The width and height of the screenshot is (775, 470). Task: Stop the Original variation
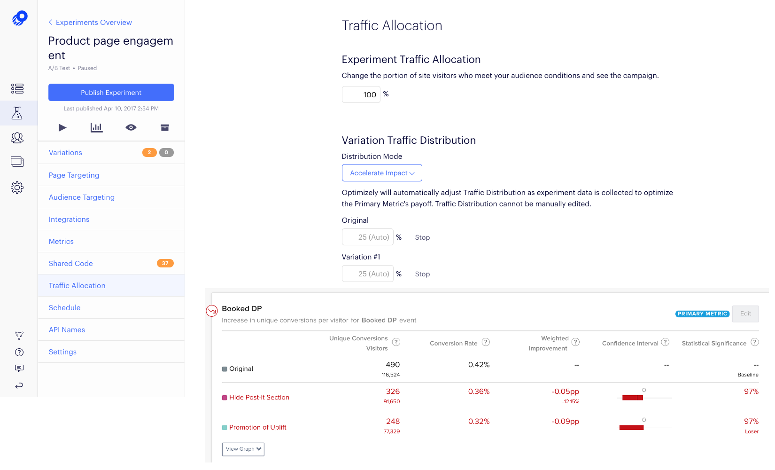422,237
